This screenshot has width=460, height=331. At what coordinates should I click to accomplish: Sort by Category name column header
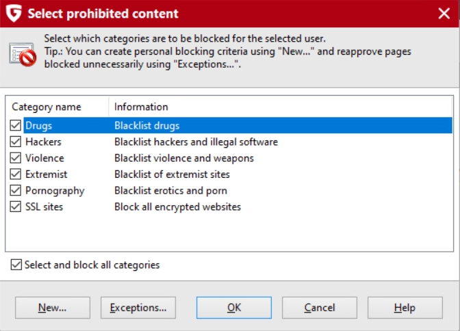(57, 107)
